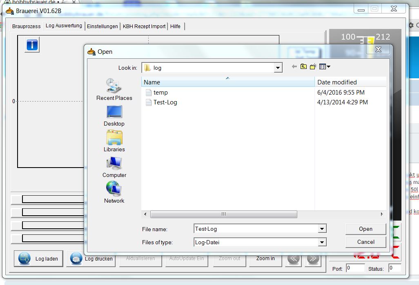Expand the Look in folder dropdown
Image resolution: width=419 pixels, height=285 pixels.
point(278,68)
